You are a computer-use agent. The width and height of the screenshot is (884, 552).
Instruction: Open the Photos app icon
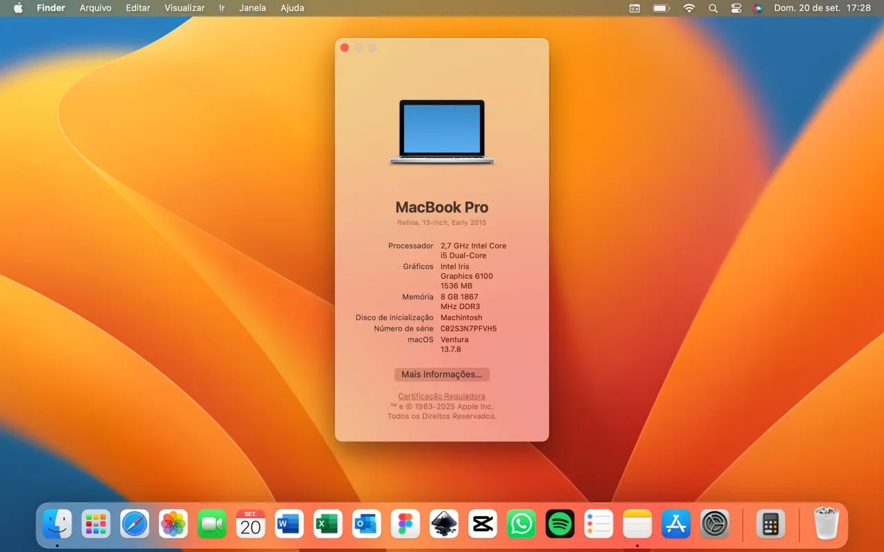coord(173,524)
